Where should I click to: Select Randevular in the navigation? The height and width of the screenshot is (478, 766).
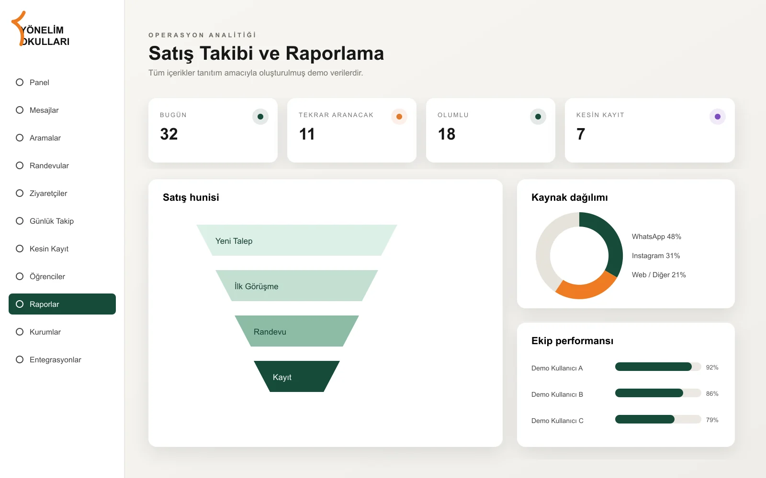pyautogui.click(x=62, y=165)
